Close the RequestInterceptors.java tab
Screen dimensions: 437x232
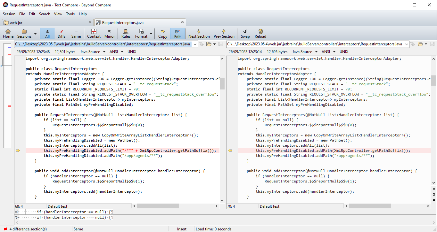183,22
